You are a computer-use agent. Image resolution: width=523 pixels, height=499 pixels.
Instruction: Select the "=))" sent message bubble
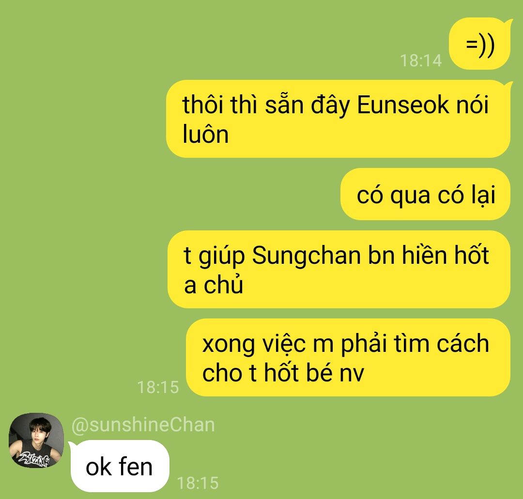click(479, 44)
